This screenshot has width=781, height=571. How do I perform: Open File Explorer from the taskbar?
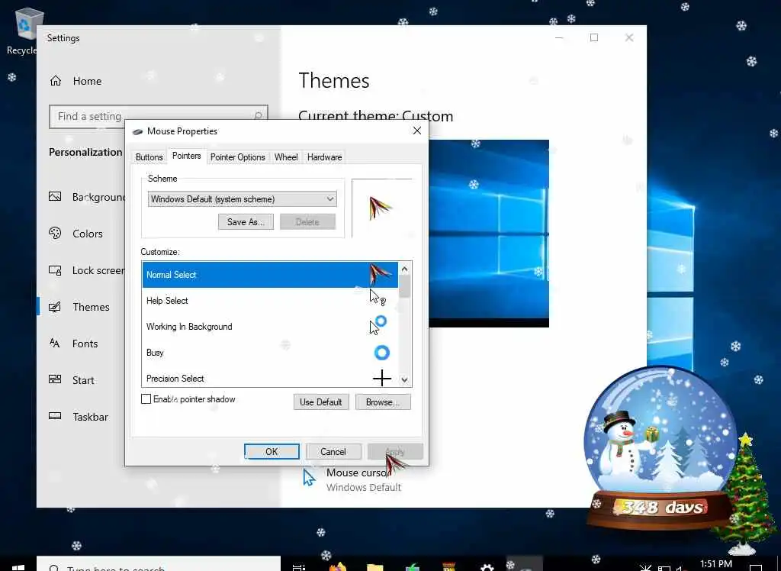pyautogui.click(x=374, y=567)
